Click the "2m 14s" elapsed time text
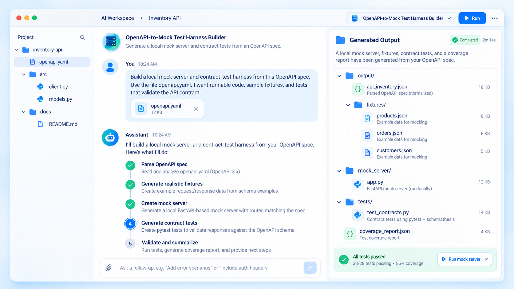Viewport: 514px width, 289px height. (489, 40)
